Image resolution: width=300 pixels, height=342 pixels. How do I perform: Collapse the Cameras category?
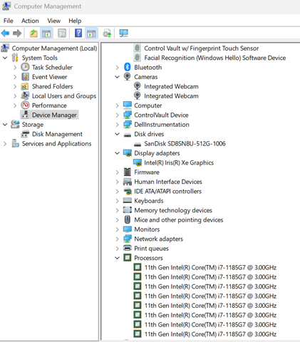pyautogui.click(x=117, y=77)
